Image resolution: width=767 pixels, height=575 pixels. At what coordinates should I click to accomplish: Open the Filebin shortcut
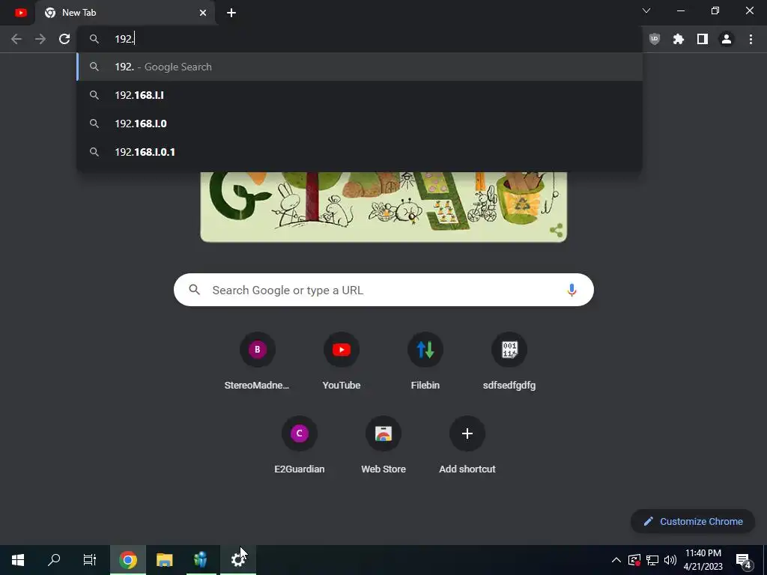[425, 362]
